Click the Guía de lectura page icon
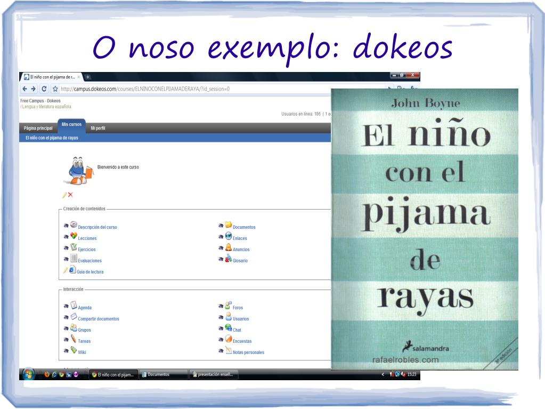 [72, 269]
